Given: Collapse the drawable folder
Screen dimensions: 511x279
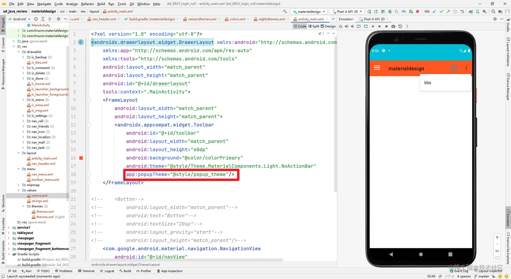Looking at the screenshot, I should coord(19,52).
